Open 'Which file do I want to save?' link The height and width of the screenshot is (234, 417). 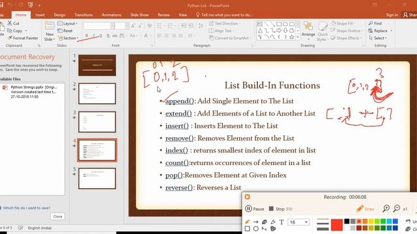(x=26, y=208)
